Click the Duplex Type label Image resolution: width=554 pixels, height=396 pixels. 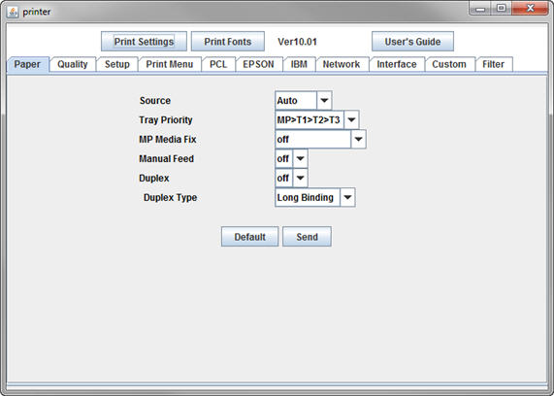pos(171,198)
